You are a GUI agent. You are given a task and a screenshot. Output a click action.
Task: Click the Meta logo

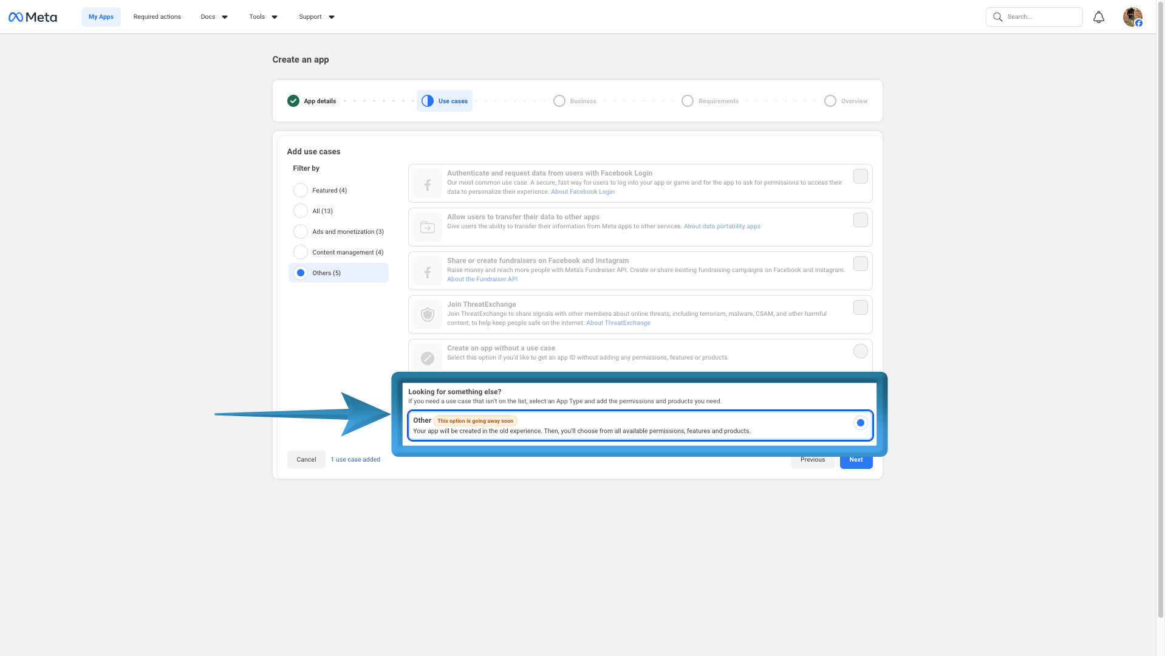point(33,17)
